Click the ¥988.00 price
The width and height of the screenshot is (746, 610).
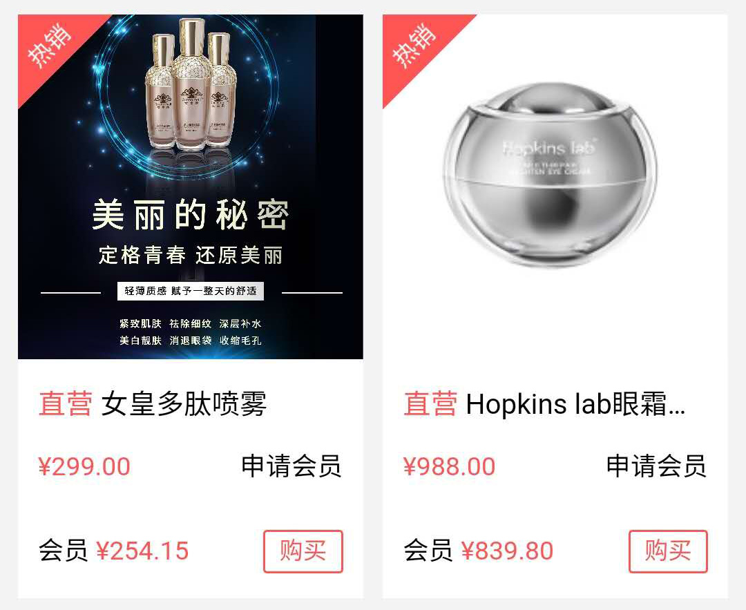[x=449, y=466]
